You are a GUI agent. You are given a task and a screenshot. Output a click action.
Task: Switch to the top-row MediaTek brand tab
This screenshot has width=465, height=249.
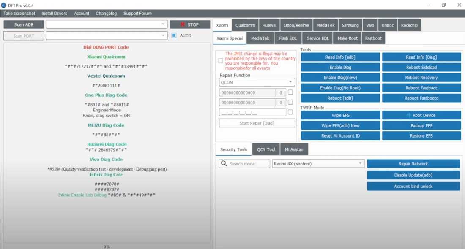(325, 25)
